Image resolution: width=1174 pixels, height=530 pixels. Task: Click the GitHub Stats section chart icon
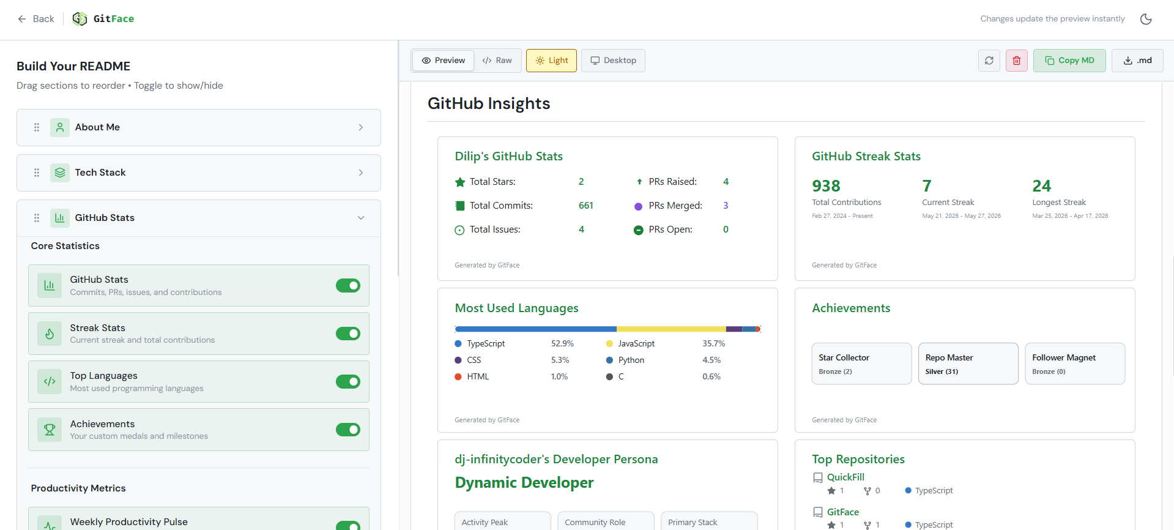60,218
